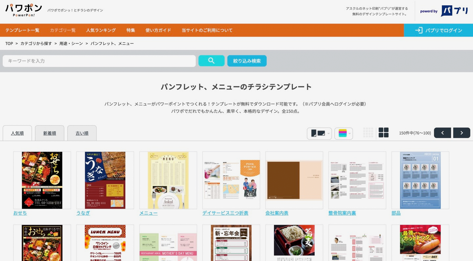The width and height of the screenshot is (473, 261).
Task: Click 用途・シーン breadcrumb link
Action: (x=71, y=43)
